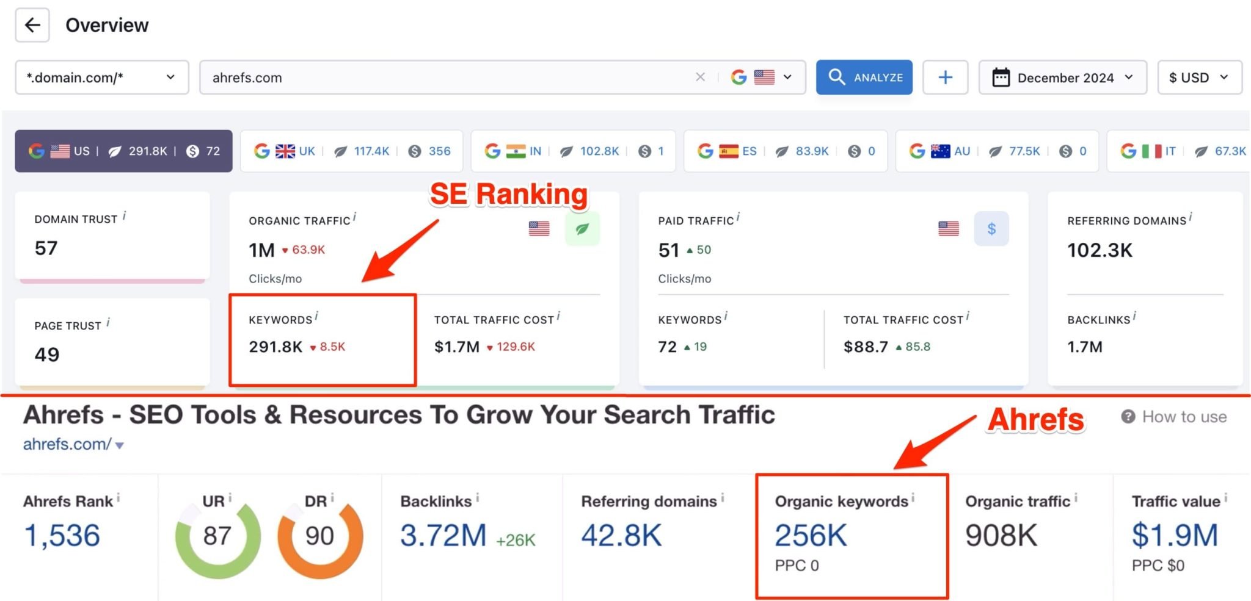This screenshot has height=601, width=1251.
Task: Open the Google US search engine dropdown
Action: (762, 77)
